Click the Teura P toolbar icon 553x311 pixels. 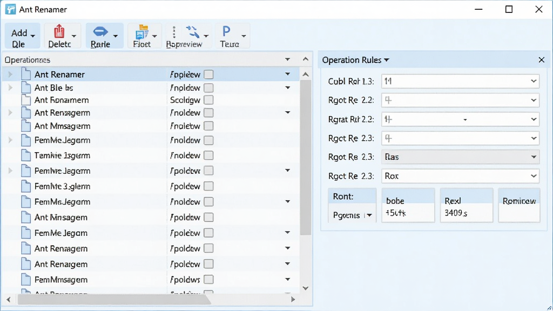pyautogui.click(x=226, y=32)
